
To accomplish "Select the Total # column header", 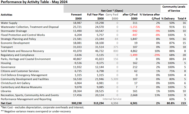I will click(182, 19).
